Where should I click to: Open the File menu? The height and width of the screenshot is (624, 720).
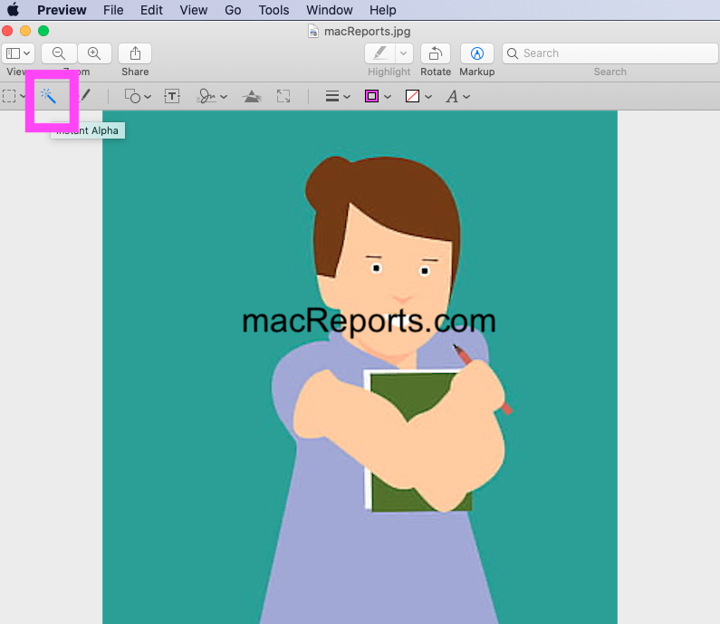113,10
